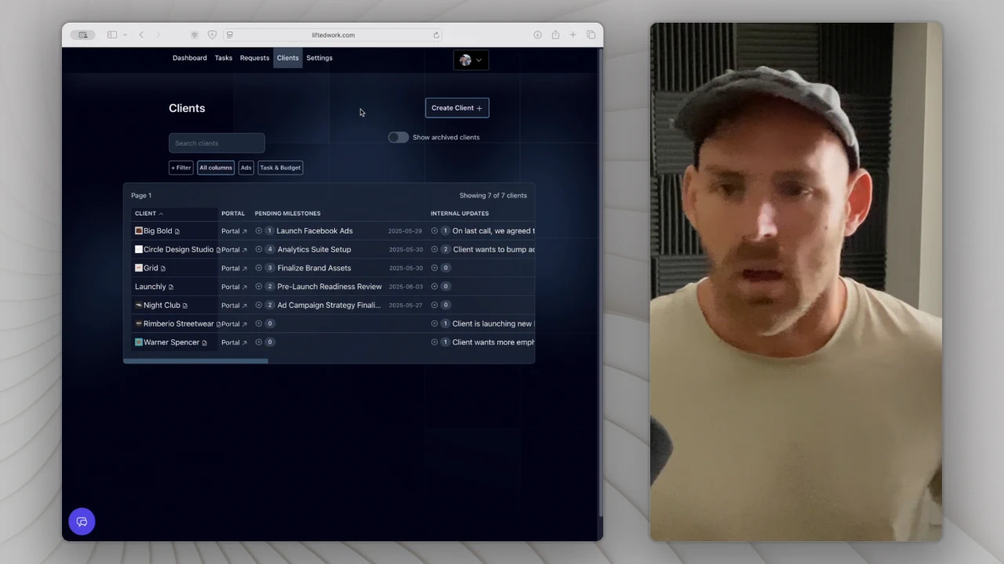Image resolution: width=1004 pixels, height=564 pixels.
Task: Click Pre-Launch Readiness Review milestone
Action: click(x=329, y=287)
